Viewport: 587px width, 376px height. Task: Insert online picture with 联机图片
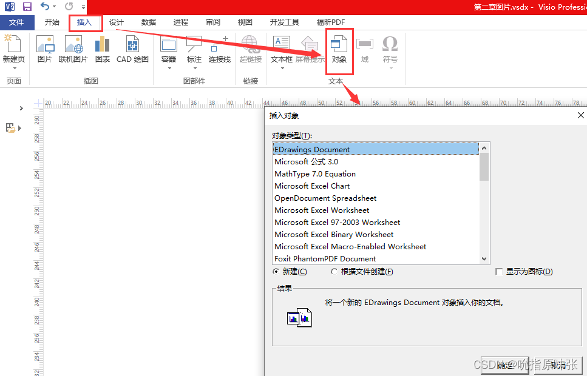point(73,49)
